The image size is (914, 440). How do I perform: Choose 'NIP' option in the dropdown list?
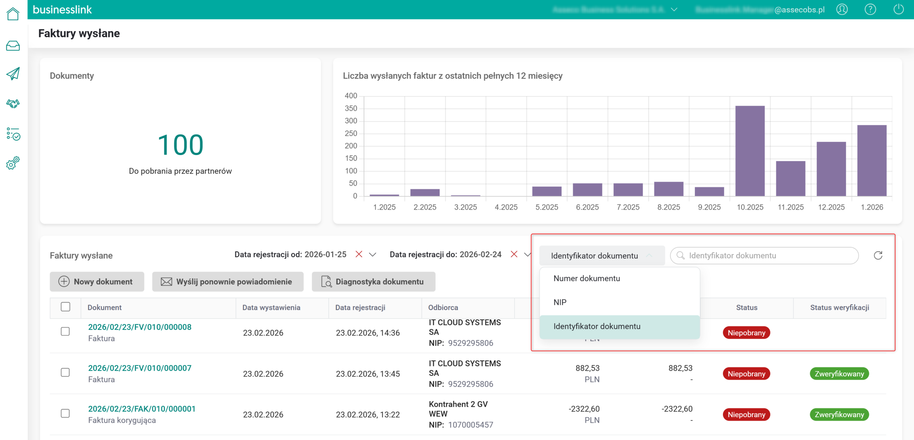click(x=560, y=302)
